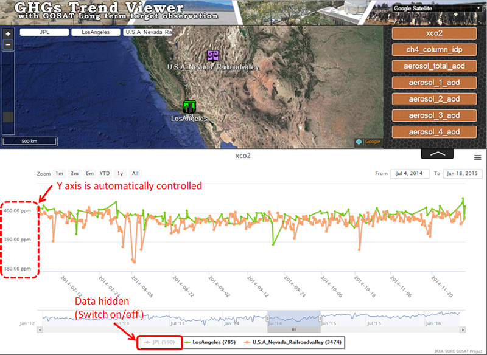Screen dimensions: 487x355
Task: Select the aerosol_2_aod data layer
Action: tap(434, 99)
